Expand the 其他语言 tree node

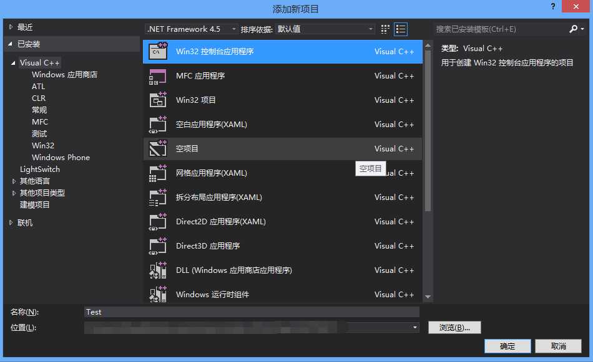(14, 181)
